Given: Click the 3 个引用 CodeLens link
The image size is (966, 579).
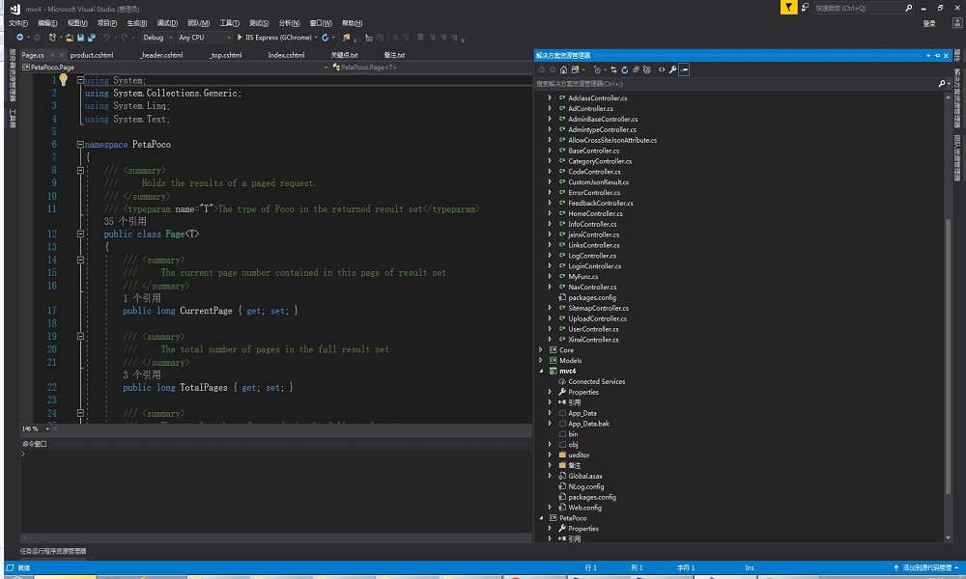Looking at the screenshot, I should coord(142,374).
